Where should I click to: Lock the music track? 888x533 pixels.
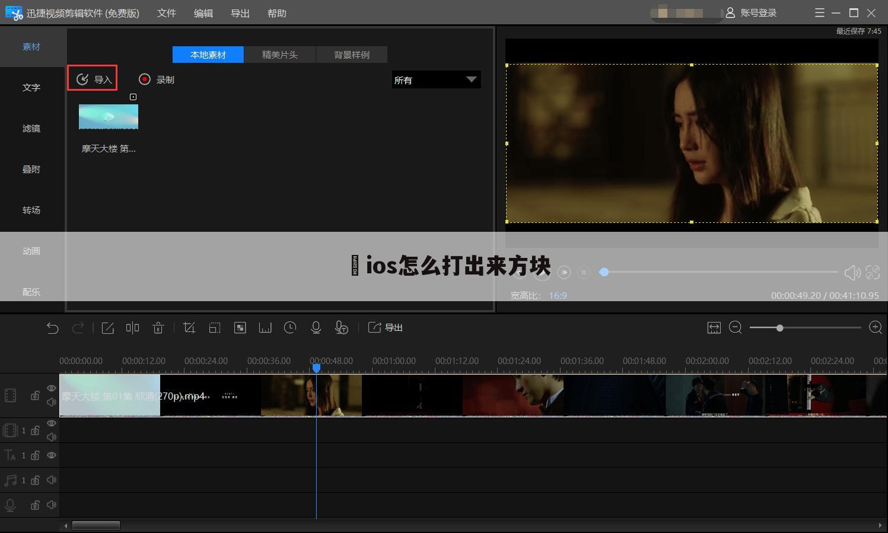[x=36, y=480]
